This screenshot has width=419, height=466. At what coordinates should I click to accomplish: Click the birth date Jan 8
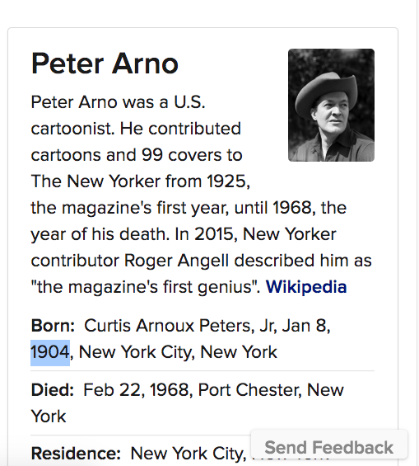click(305, 326)
